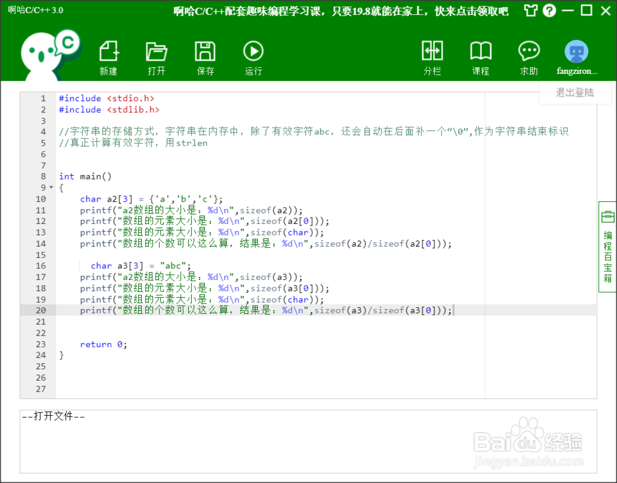Click the line 1 #include <stdio.h> text
The width and height of the screenshot is (617, 483).
pyautogui.click(x=107, y=98)
